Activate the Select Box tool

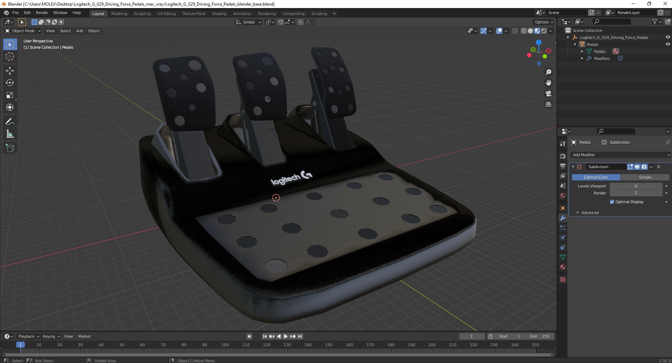(x=10, y=44)
